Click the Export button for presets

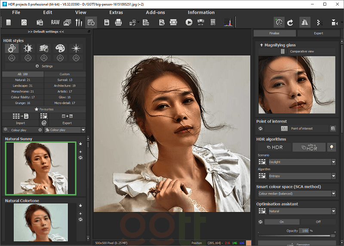click(67, 123)
